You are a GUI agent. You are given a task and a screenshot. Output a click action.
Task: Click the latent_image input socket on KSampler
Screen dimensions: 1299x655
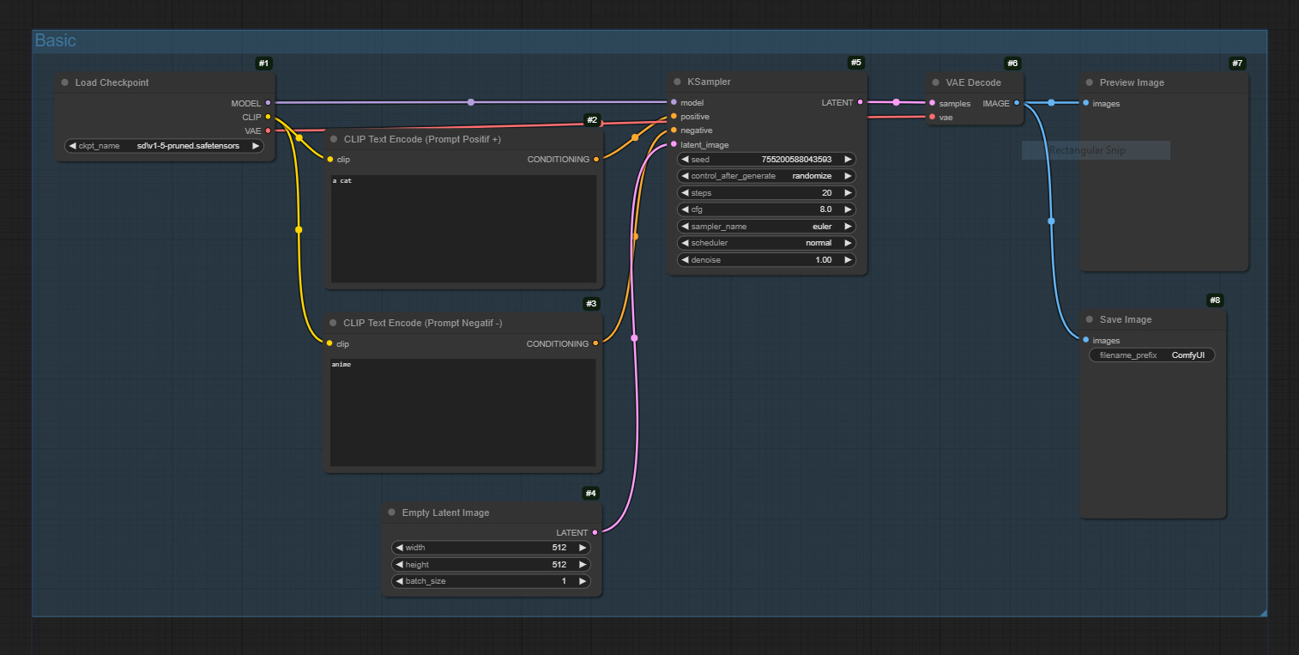[674, 144]
